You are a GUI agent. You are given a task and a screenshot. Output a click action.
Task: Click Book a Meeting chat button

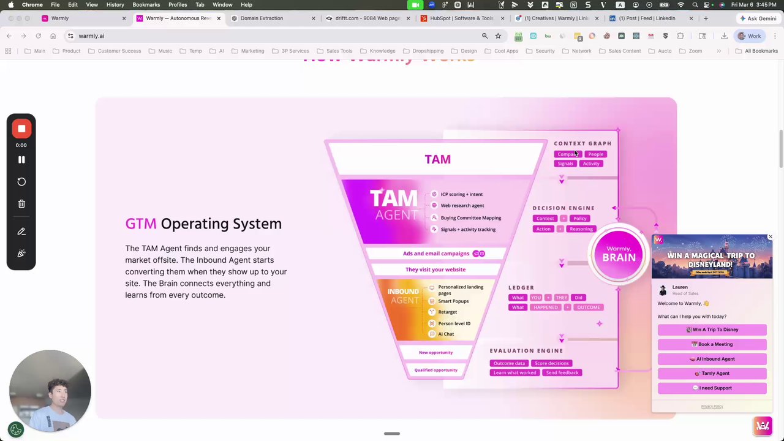point(712,344)
